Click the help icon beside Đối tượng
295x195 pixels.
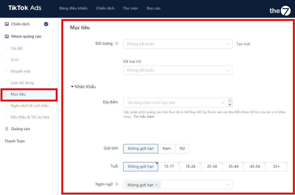pyautogui.click(x=117, y=43)
